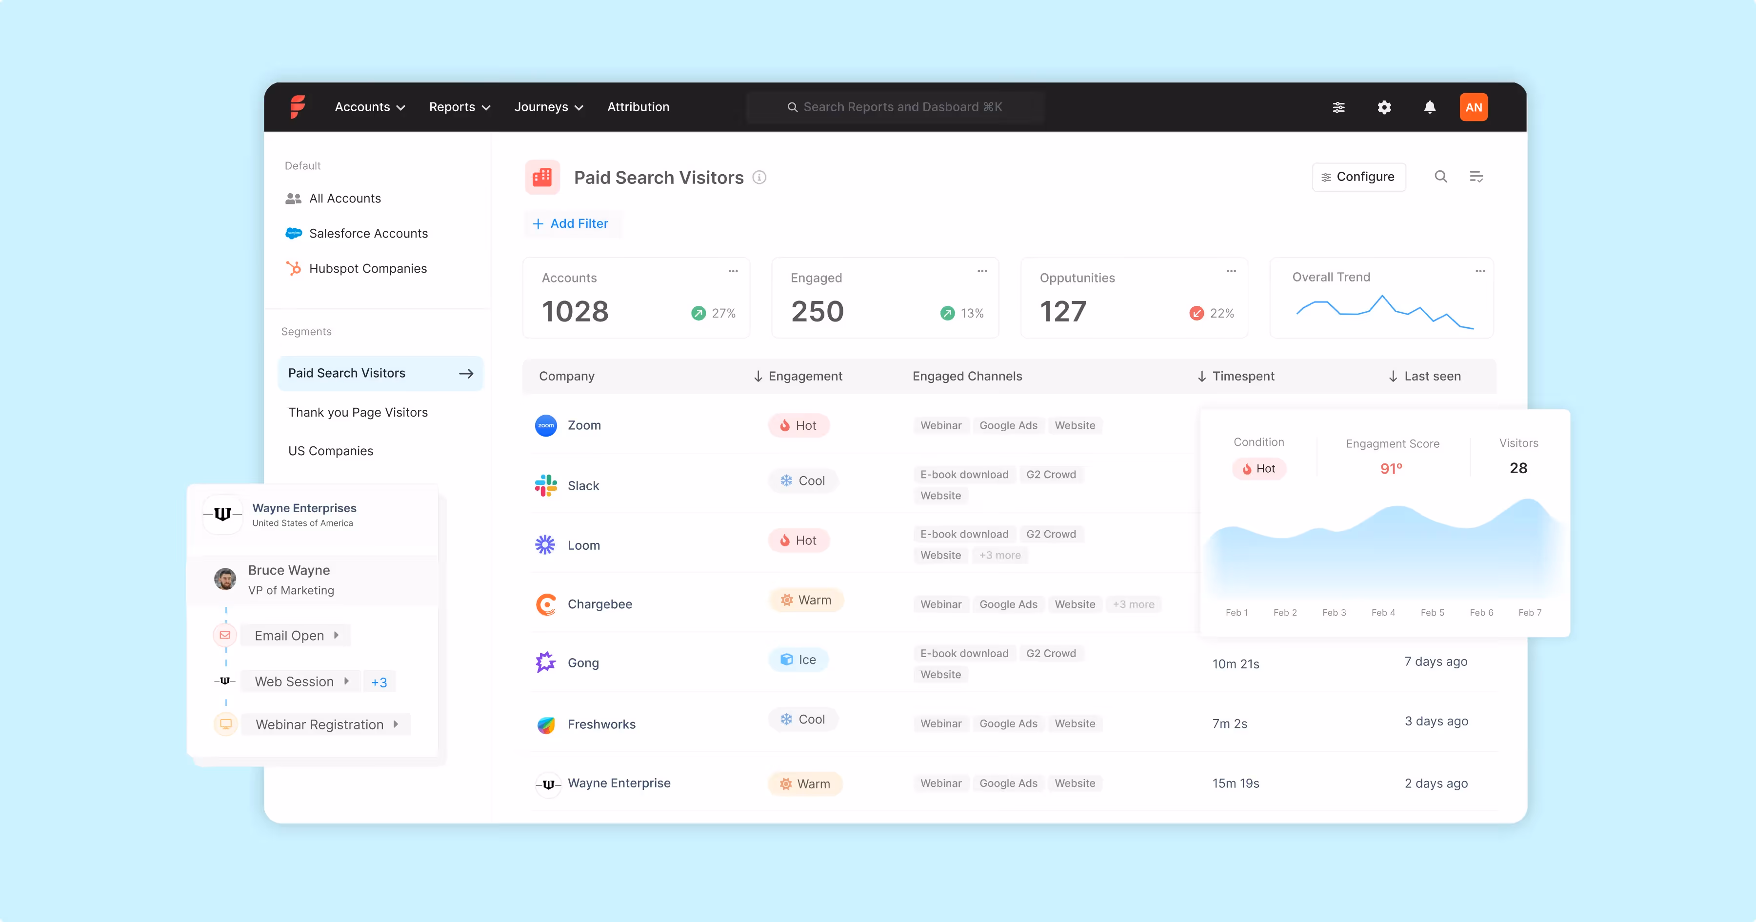Screen dimensions: 1756x922
Task: Open the filter sliders icon in top bar
Action: click(1339, 107)
